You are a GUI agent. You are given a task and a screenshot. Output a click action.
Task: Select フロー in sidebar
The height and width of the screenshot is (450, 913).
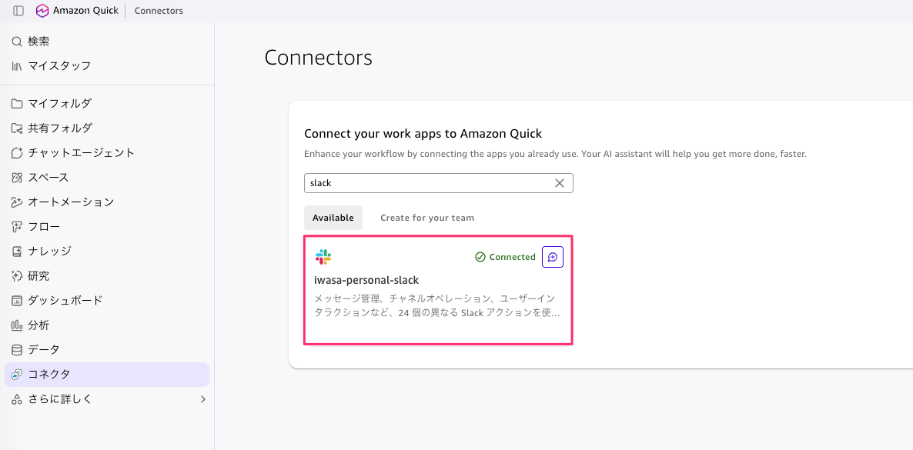[x=107, y=226]
